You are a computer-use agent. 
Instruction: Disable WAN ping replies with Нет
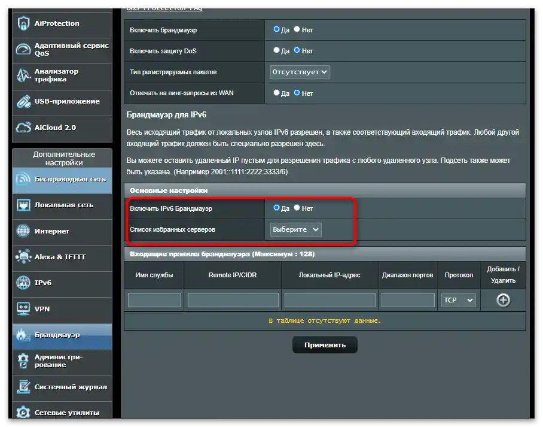297,93
